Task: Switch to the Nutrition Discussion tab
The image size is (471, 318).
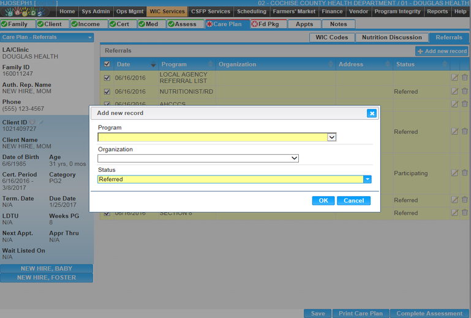Action: 391,37
